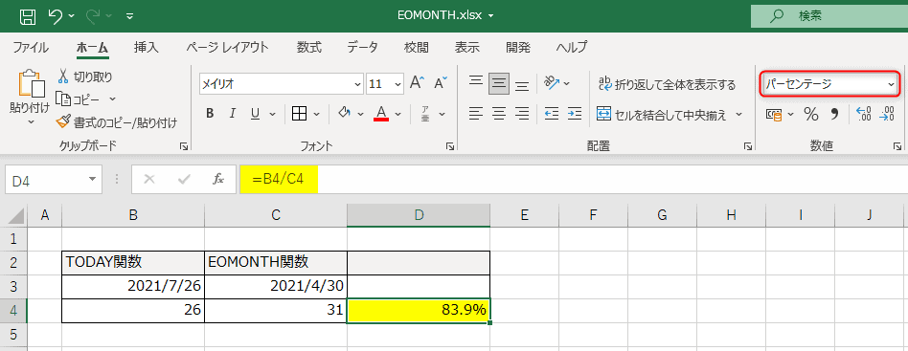Apply Percent Style % icon
The image size is (908, 351).
click(810, 114)
